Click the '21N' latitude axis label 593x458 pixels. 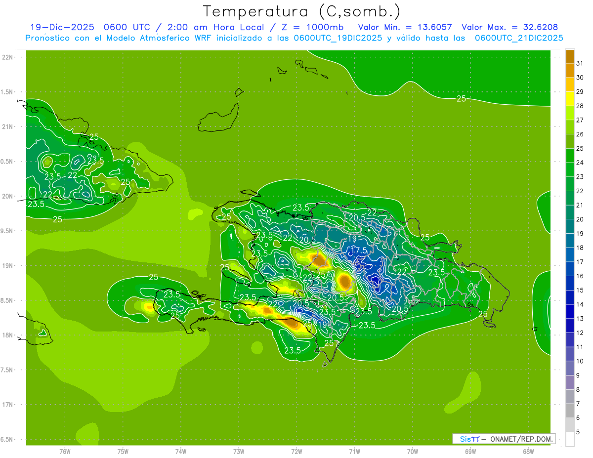[x=7, y=126]
